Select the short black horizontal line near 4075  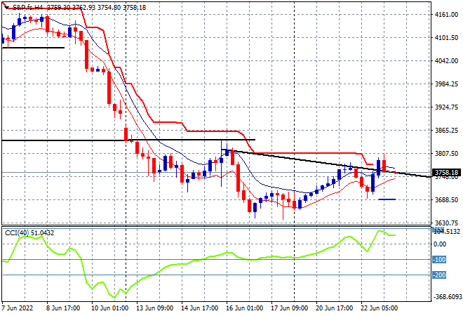pyautogui.click(x=33, y=48)
